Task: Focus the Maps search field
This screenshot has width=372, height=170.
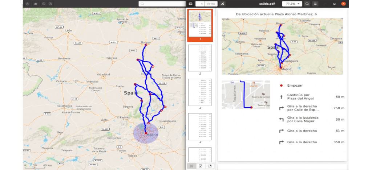Action: (162, 4)
